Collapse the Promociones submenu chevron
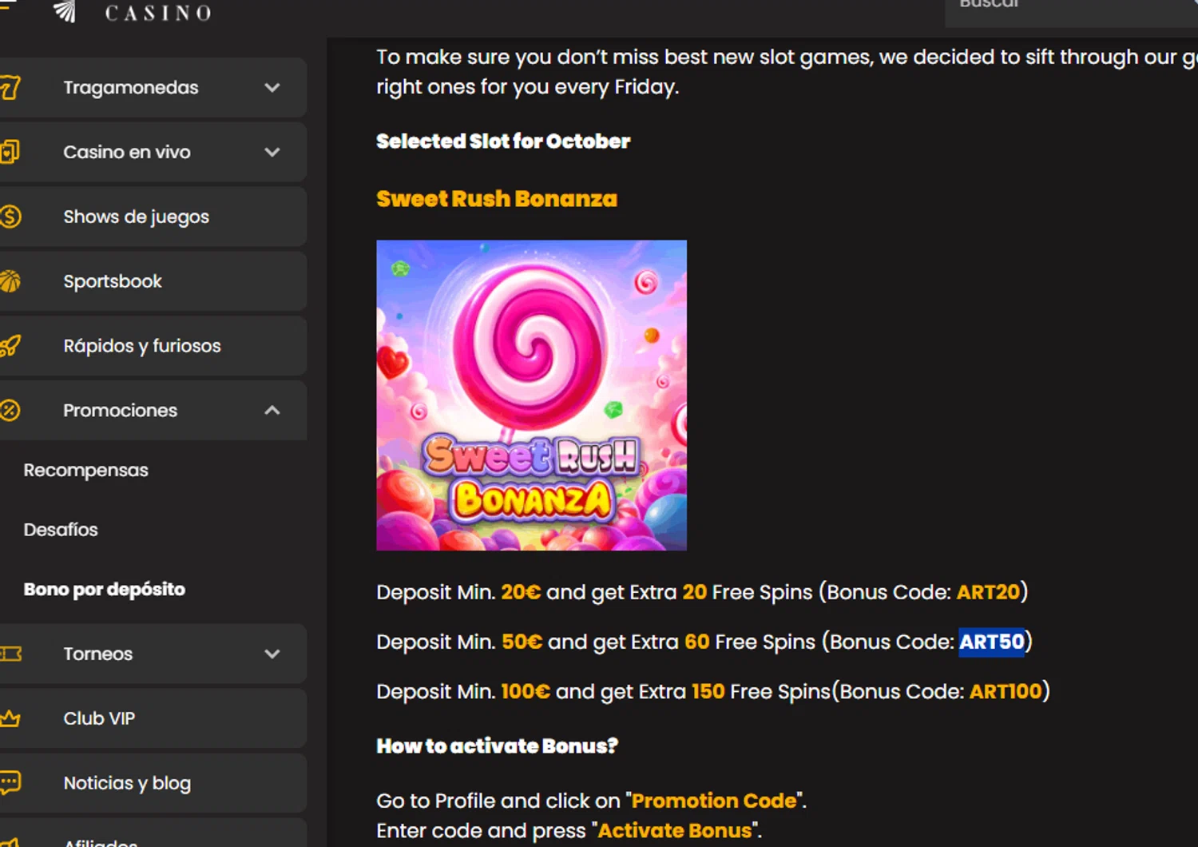1198x847 pixels. tap(272, 411)
